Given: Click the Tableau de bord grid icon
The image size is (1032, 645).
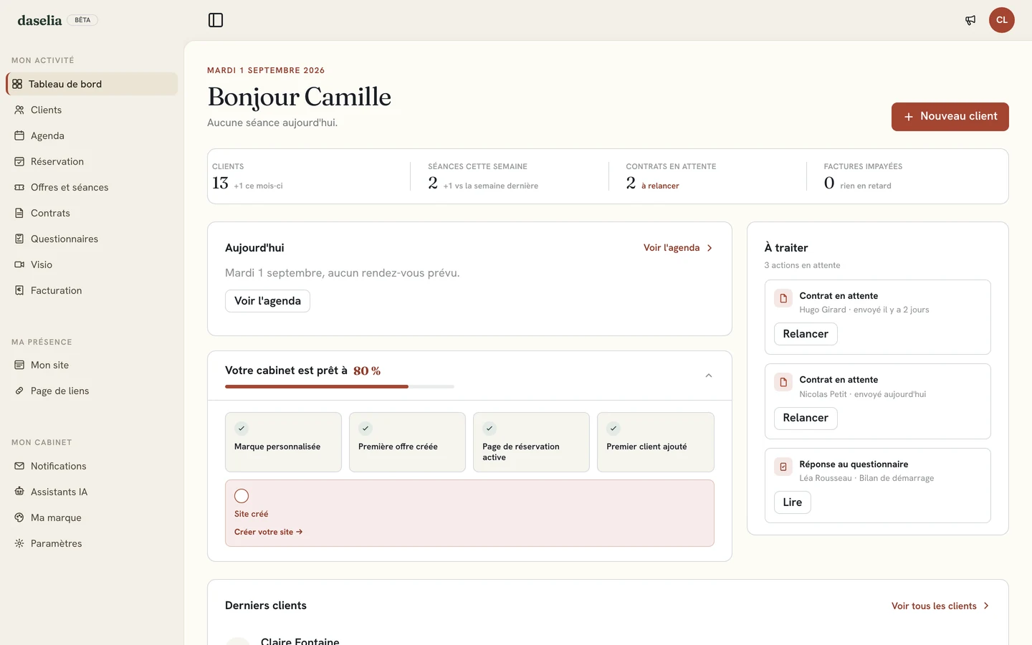Looking at the screenshot, I should pos(17,84).
